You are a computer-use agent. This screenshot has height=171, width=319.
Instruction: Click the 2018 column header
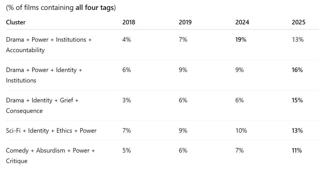pyautogui.click(x=129, y=22)
